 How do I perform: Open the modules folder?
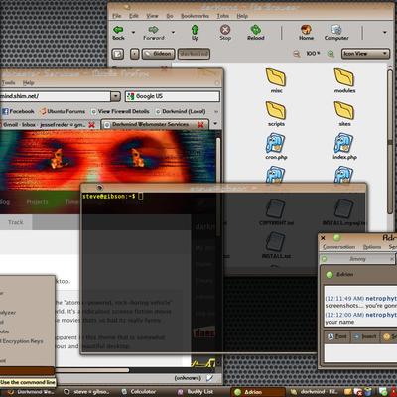344,80
